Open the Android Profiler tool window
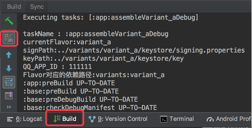The width and height of the screenshot is (252, 128). point(230,119)
